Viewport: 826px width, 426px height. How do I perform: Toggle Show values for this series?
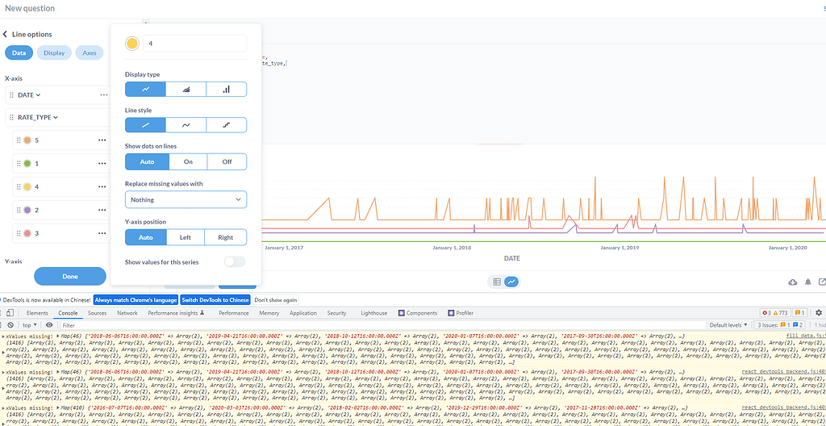(234, 262)
